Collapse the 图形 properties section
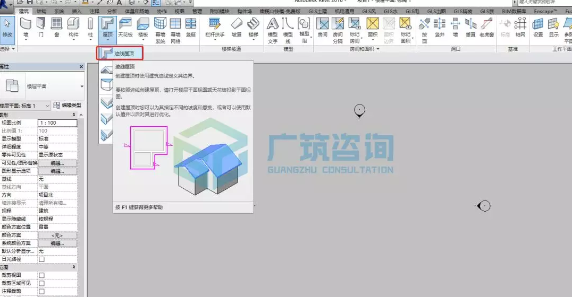This screenshot has width=572, height=297. pyautogui.click(x=74, y=115)
